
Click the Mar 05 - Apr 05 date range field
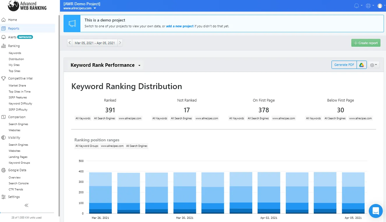(95, 43)
